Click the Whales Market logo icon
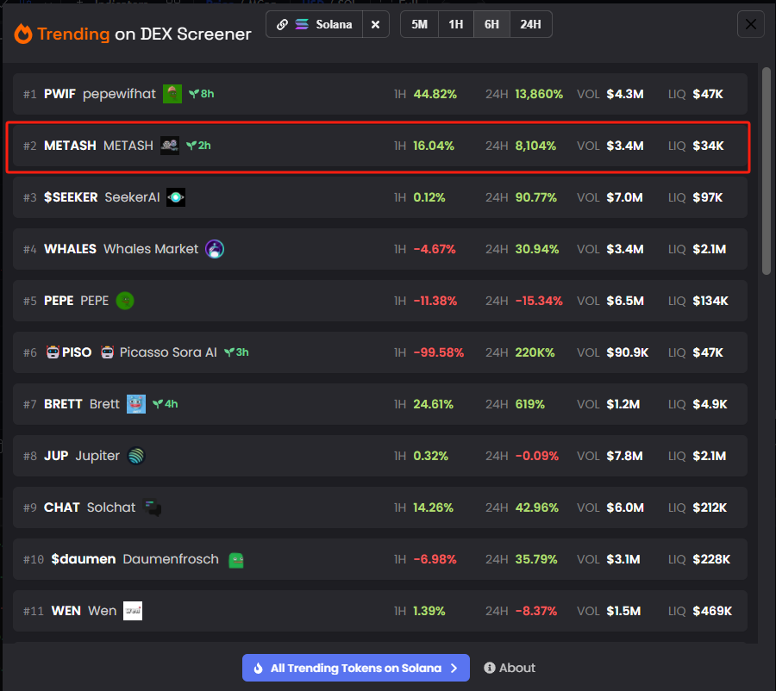 pos(215,249)
